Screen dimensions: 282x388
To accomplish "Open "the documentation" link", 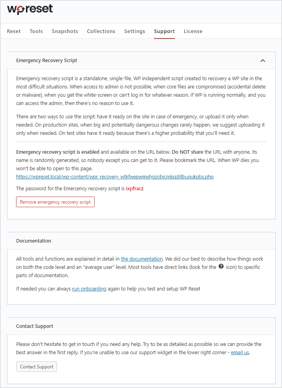I will [141, 259].
